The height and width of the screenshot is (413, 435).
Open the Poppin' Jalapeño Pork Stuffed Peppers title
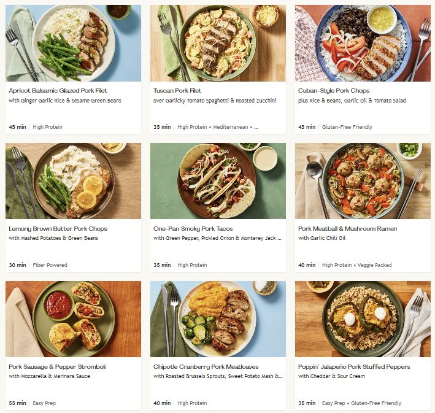pos(354,367)
